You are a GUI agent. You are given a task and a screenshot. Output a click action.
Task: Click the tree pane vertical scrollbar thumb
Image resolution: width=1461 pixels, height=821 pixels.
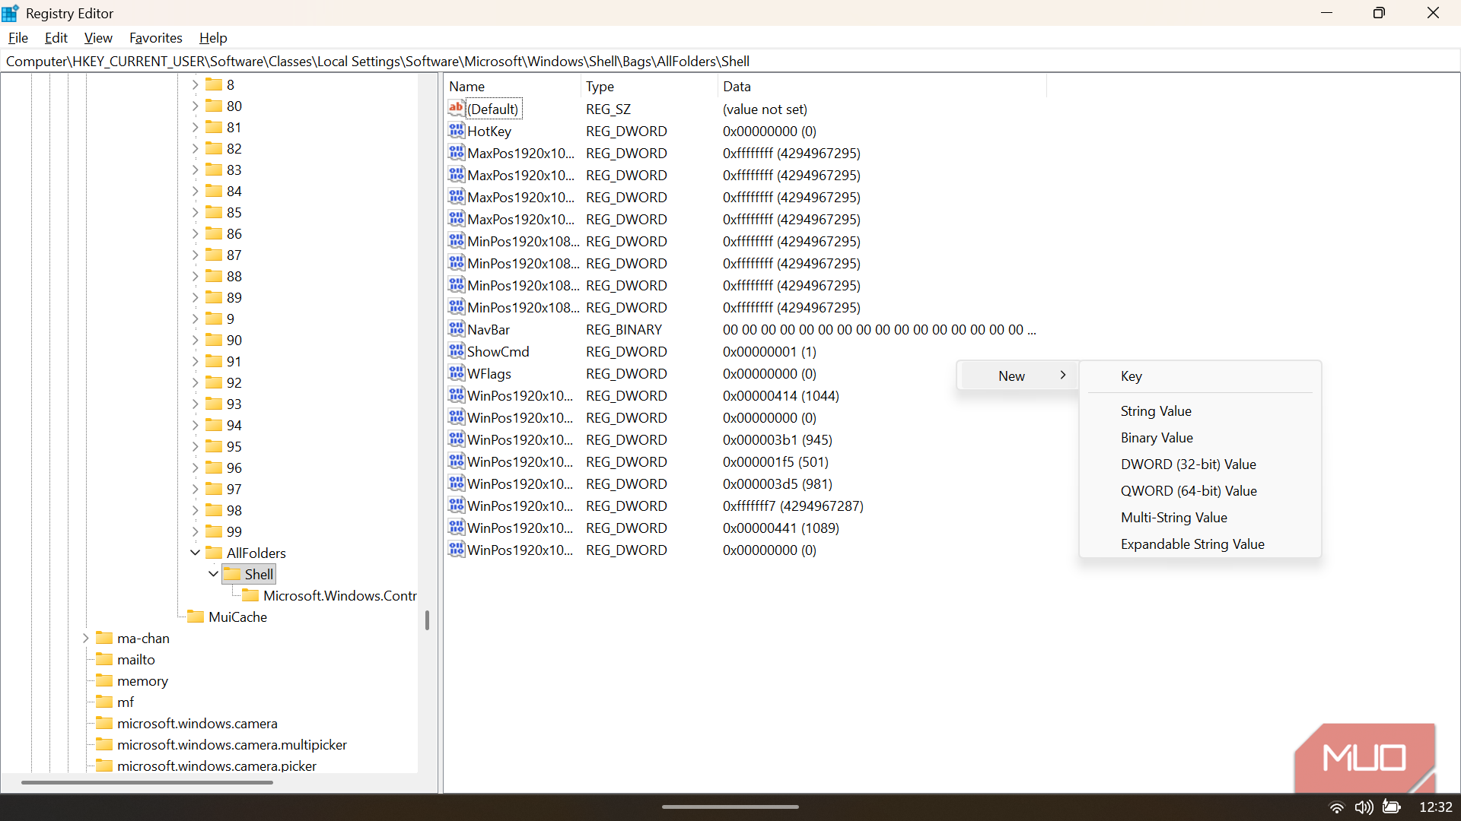tap(427, 620)
